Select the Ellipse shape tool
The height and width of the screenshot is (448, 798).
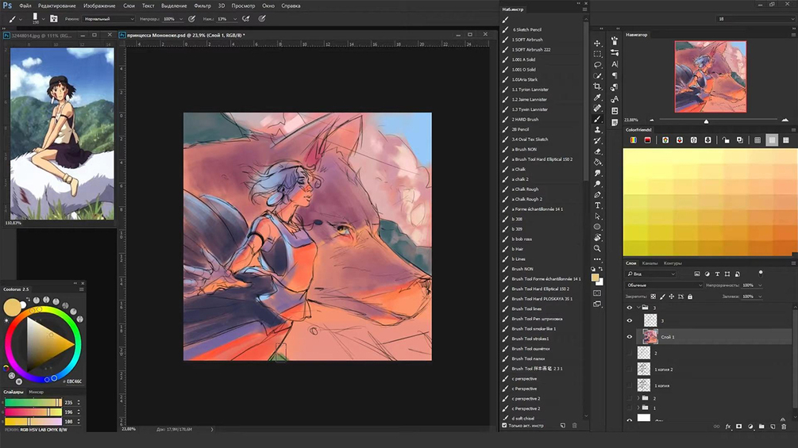point(597,227)
